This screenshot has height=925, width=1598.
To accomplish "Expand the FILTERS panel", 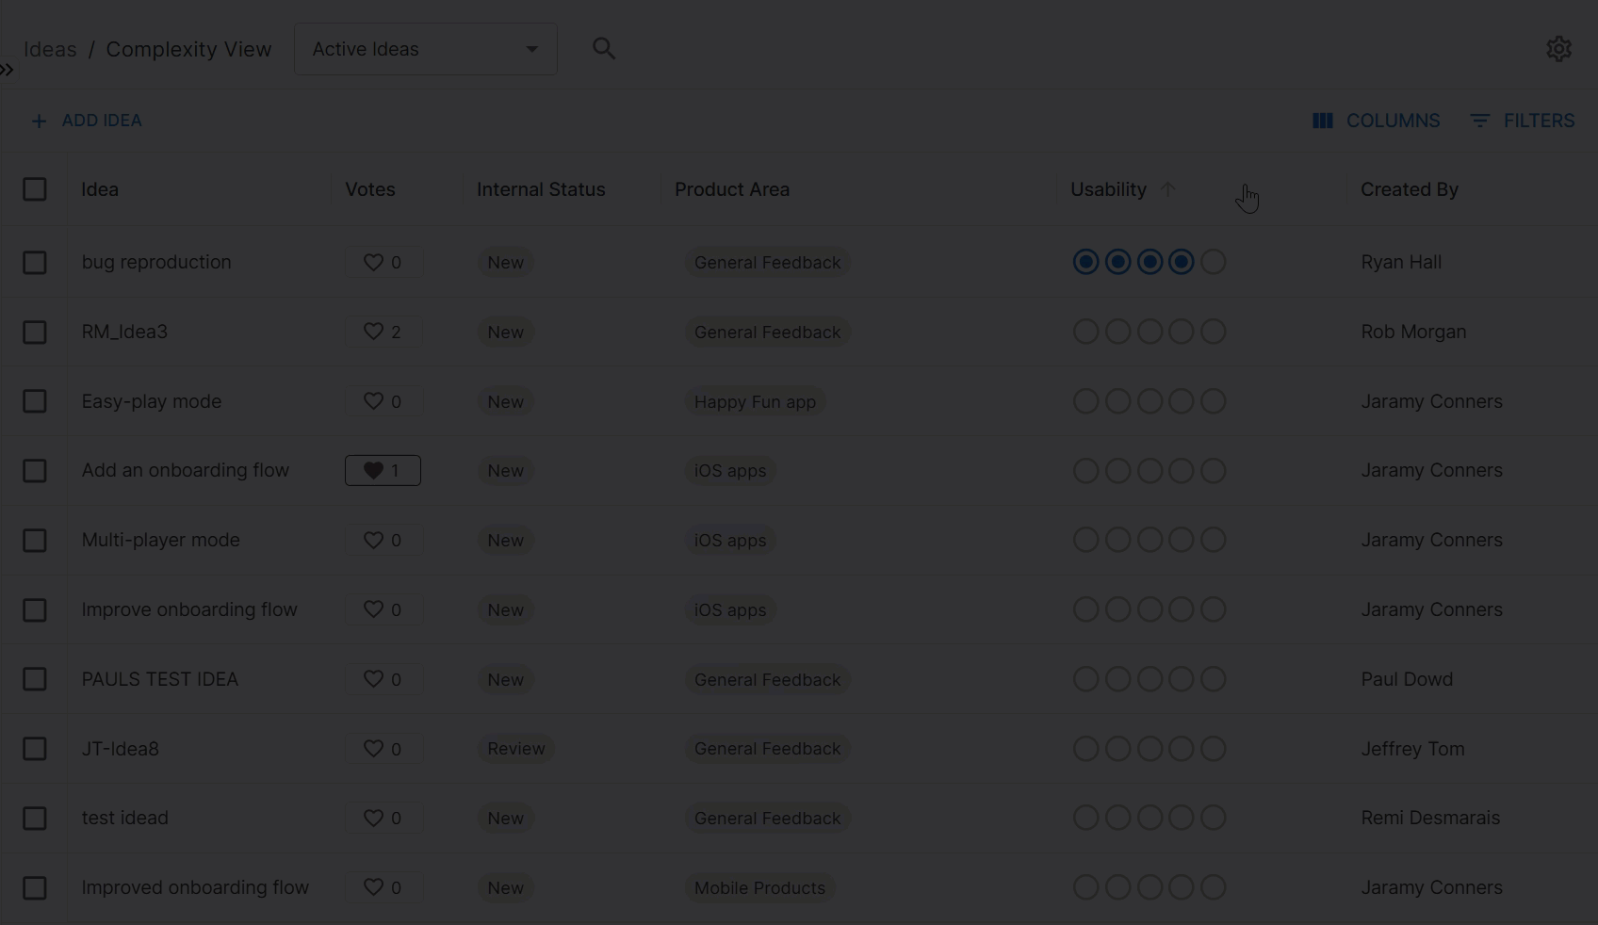I will pos(1522,121).
